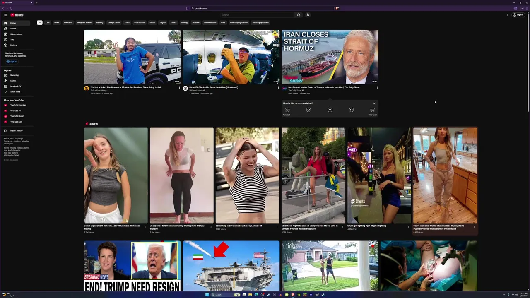Open Trump Need Resign video thumbnail
The image size is (530, 298).
point(132,266)
